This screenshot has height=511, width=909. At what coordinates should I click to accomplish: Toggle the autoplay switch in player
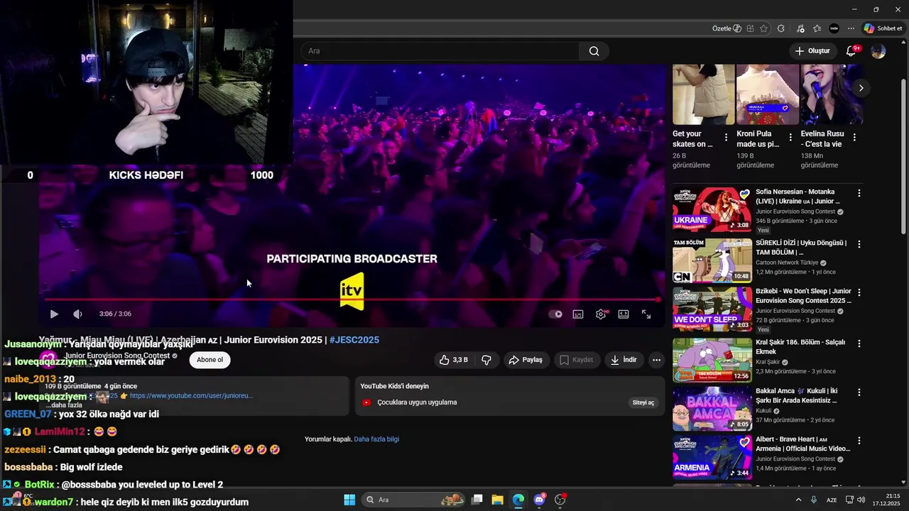point(555,314)
